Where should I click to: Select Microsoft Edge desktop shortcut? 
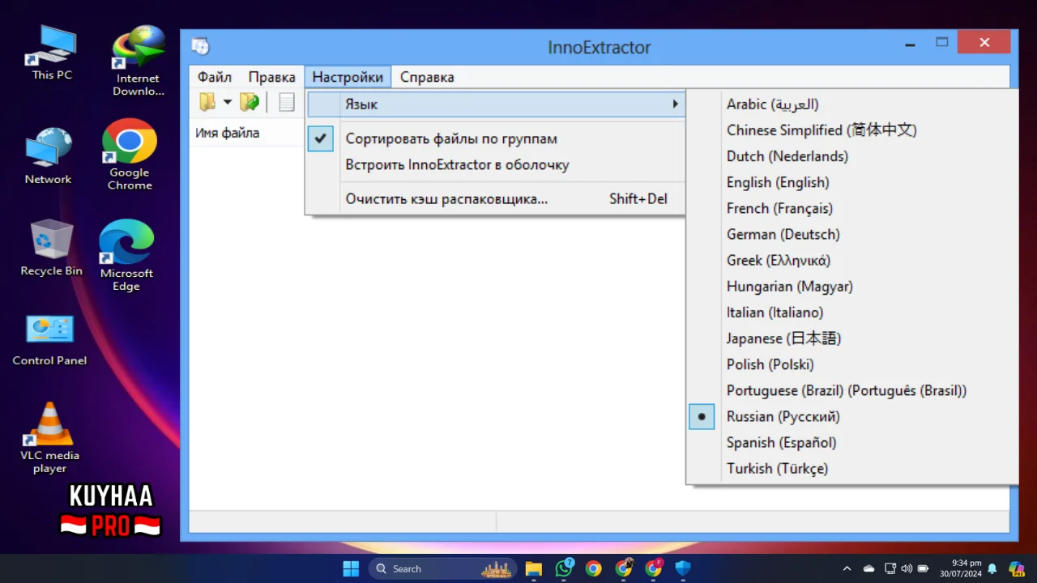pyautogui.click(x=126, y=256)
